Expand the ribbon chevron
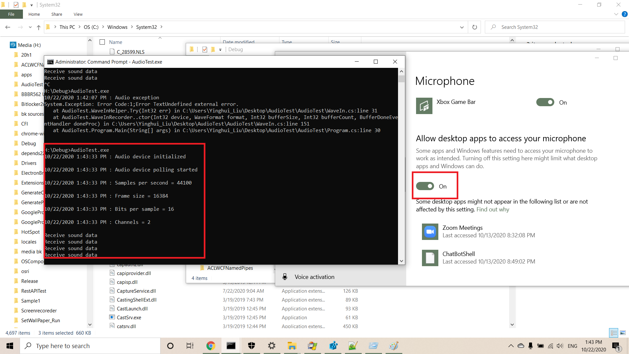Screen dimensions: 629x354 point(616,14)
